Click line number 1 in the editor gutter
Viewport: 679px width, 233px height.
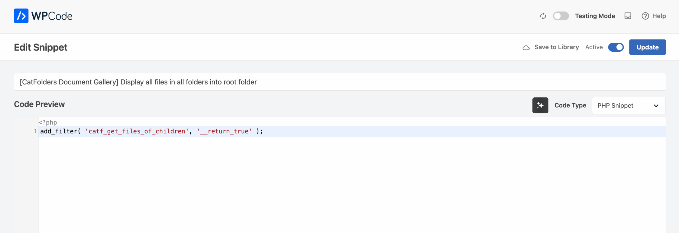tap(35, 131)
